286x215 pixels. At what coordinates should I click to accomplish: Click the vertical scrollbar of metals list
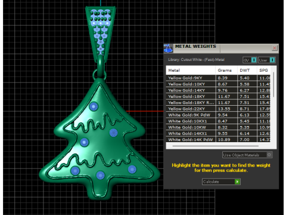click(273, 85)
